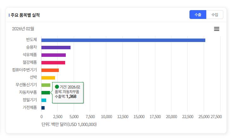Click the orange 컴퓨터주변기기 bar

50,70
